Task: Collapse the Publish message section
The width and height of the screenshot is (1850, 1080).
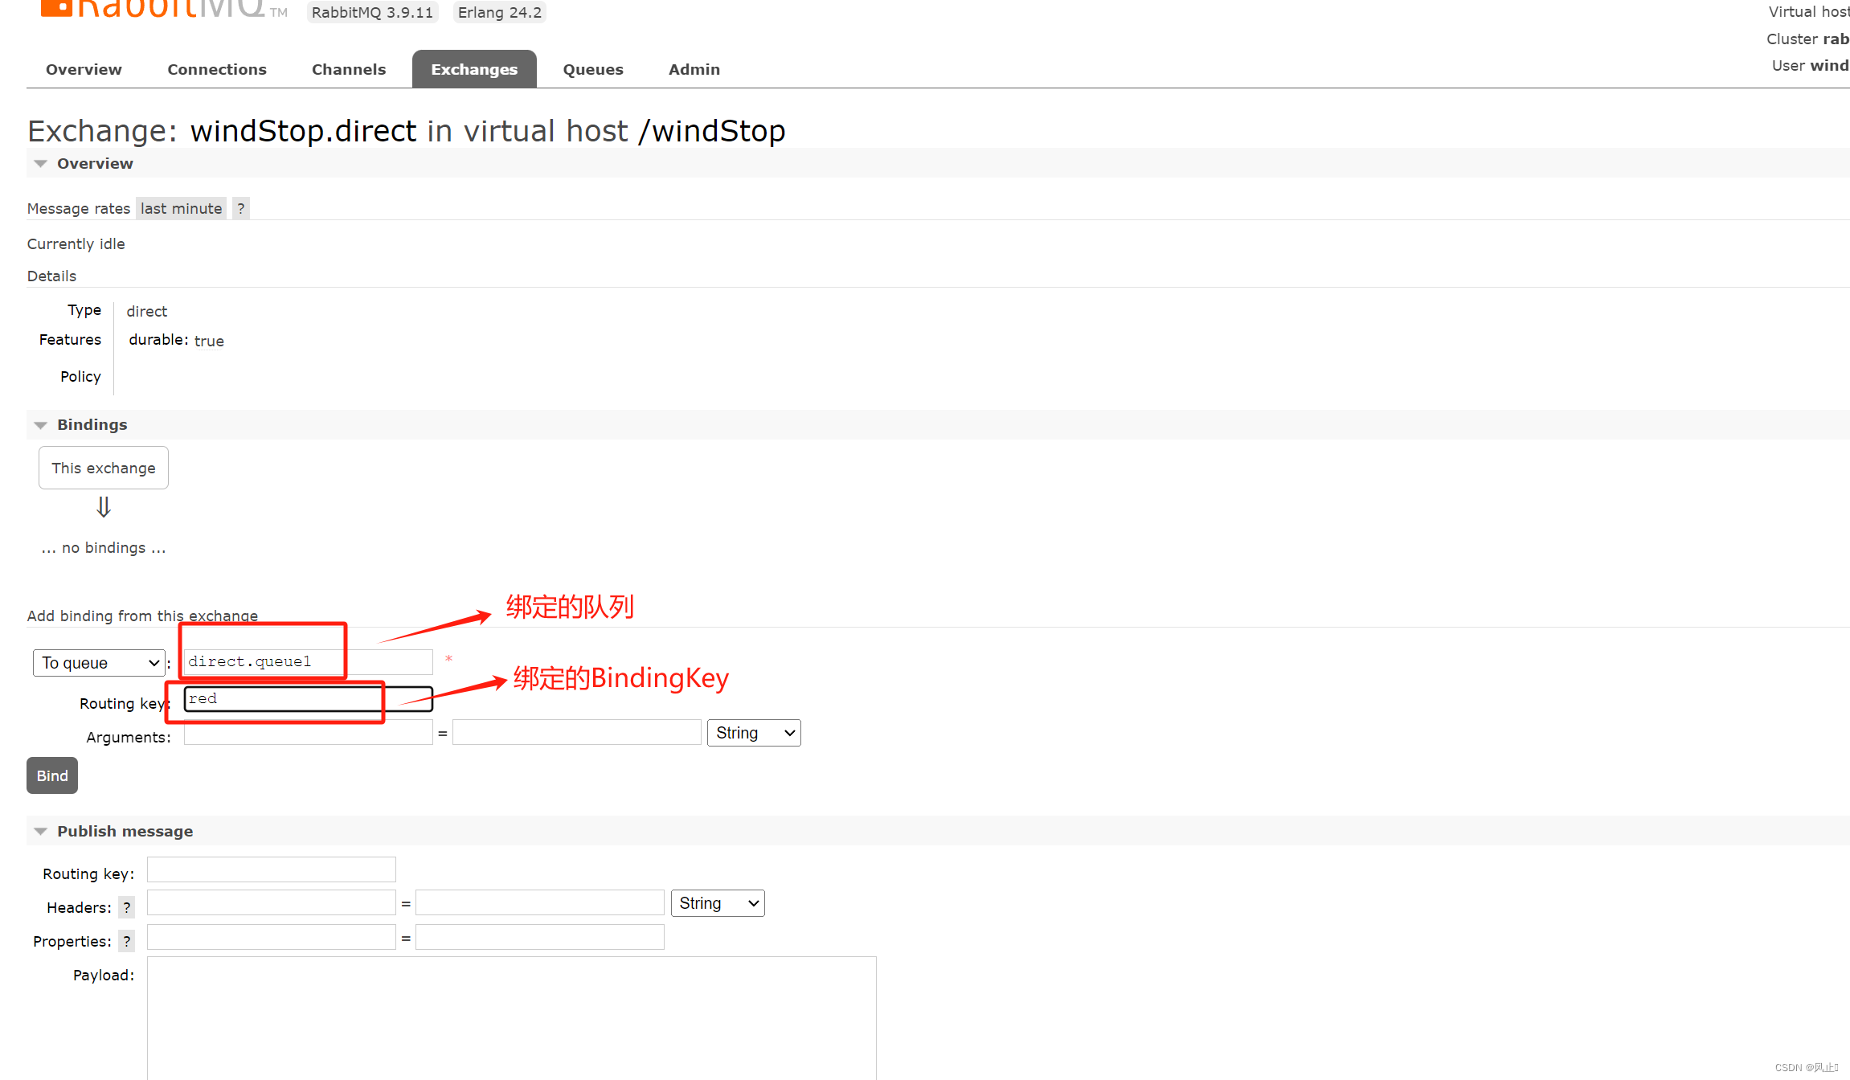Action: 40,832
